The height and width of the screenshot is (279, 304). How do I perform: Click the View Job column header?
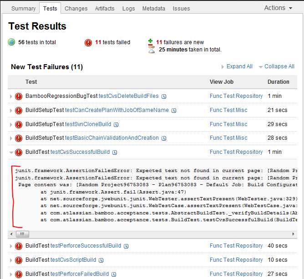click(x=222, y=82)
